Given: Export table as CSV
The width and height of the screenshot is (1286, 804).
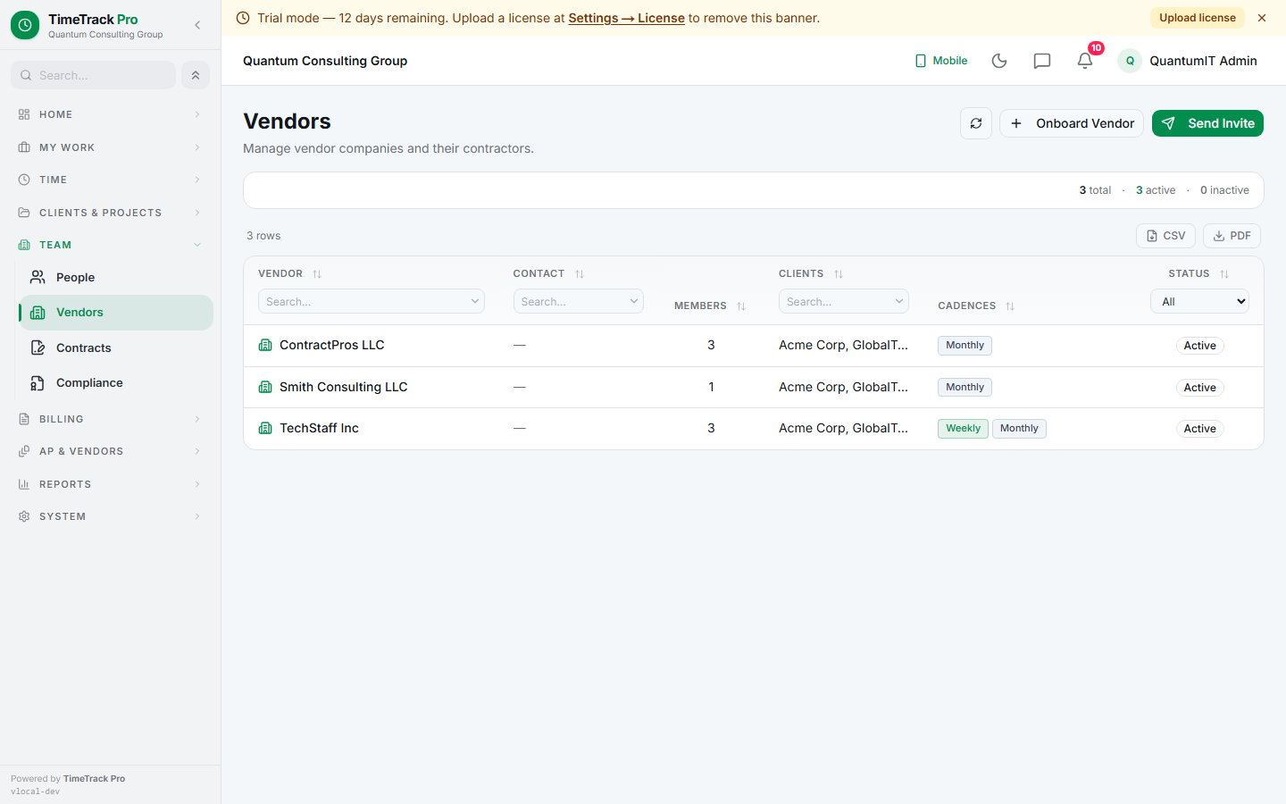Looking at the screenshot, I should click(x=1165, y=236).
